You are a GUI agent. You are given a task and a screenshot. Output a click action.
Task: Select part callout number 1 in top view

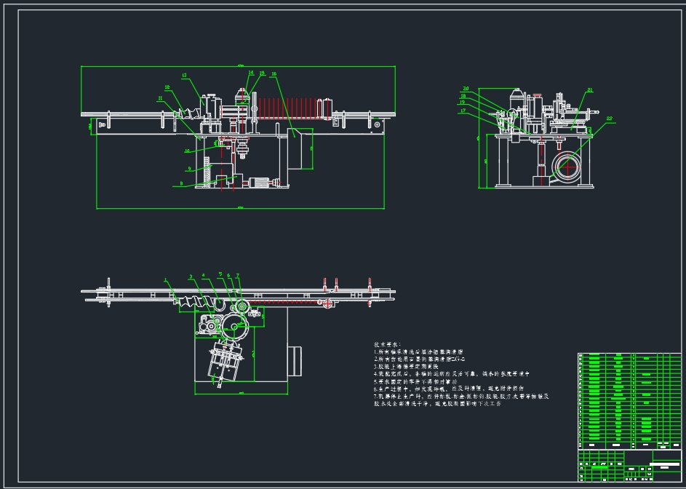pyautogui.click(x=165, y=280)
